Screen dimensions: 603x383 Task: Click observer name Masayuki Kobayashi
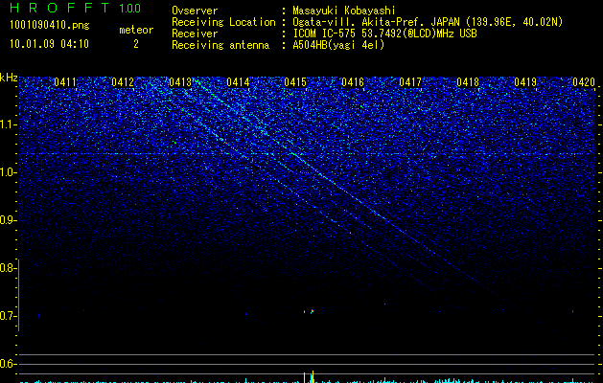click(344, 11)
